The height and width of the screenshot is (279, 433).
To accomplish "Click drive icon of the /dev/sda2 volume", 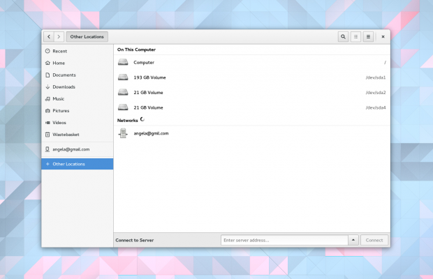I will tap(123, 92).
